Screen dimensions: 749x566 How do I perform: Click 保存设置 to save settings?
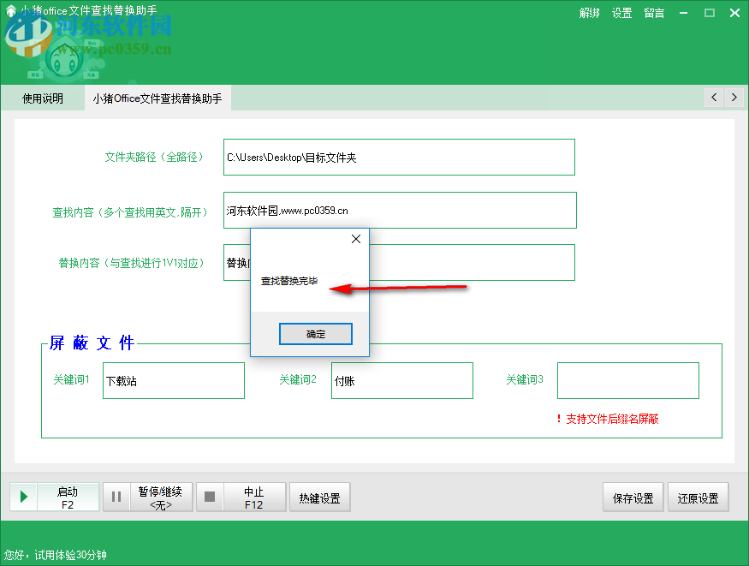point(633,497)
